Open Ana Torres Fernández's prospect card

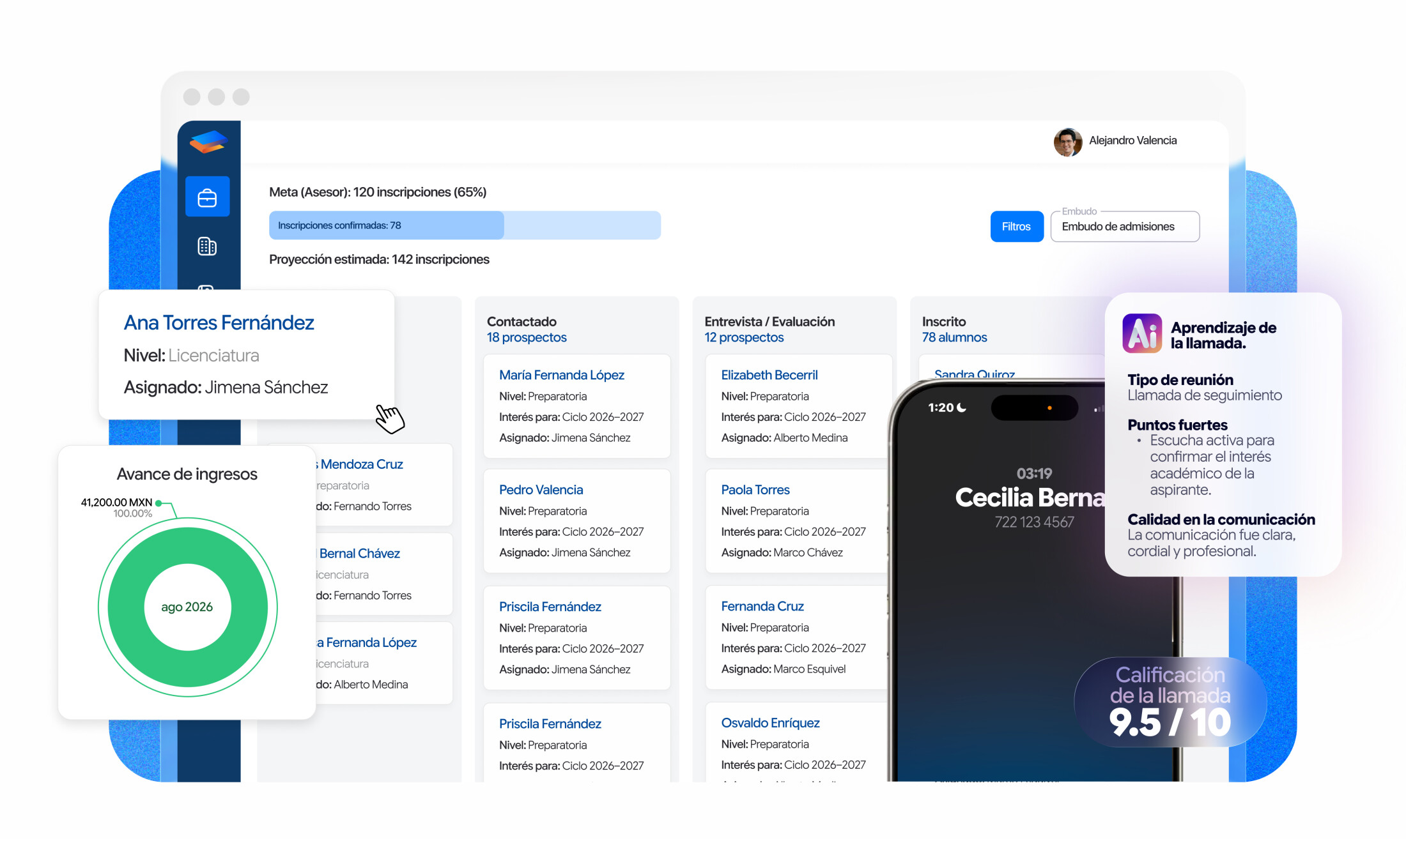coord(247,355)
